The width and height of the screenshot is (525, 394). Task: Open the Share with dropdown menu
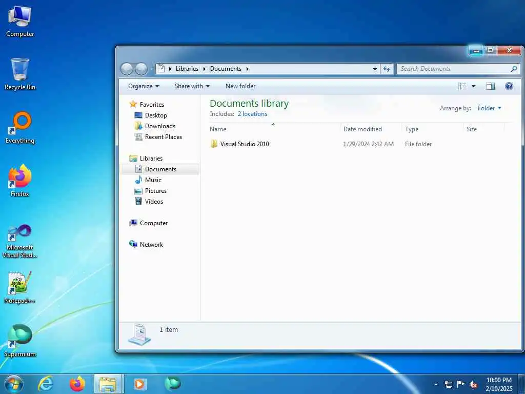click(x=192, y=86)
